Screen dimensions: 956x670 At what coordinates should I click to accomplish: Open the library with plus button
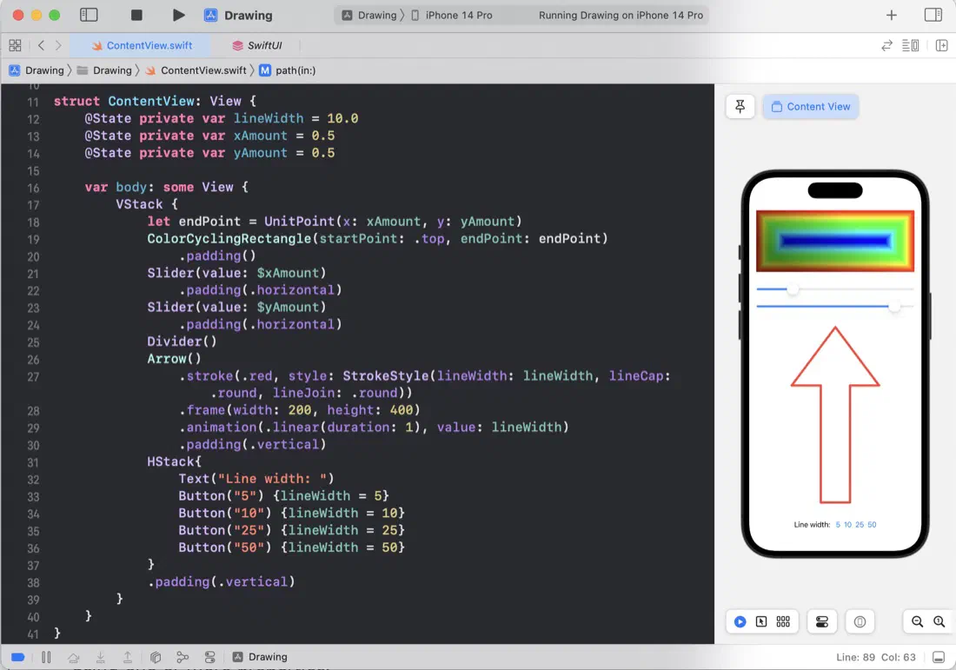891,16
